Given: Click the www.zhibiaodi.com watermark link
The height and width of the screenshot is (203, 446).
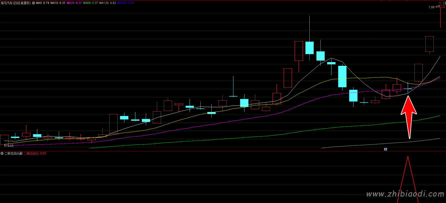Looking at the screenshot, I should coord(405,194).
